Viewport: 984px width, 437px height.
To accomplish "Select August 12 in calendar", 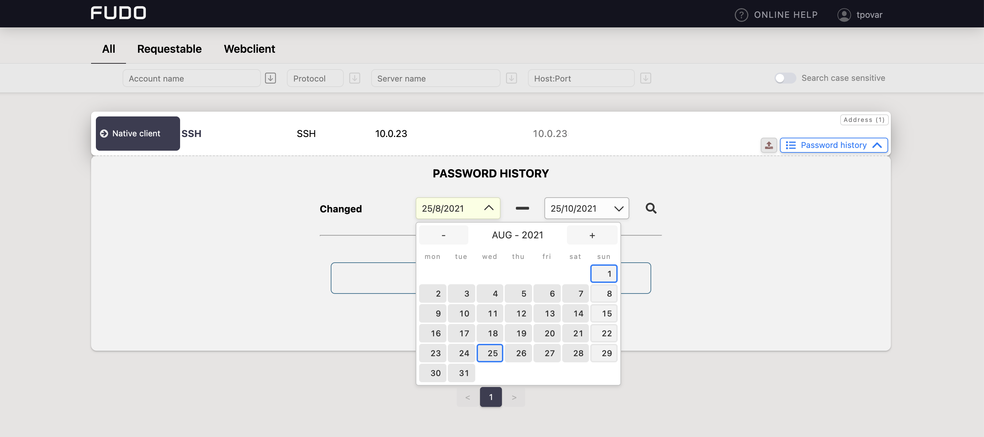I will 518,313.
